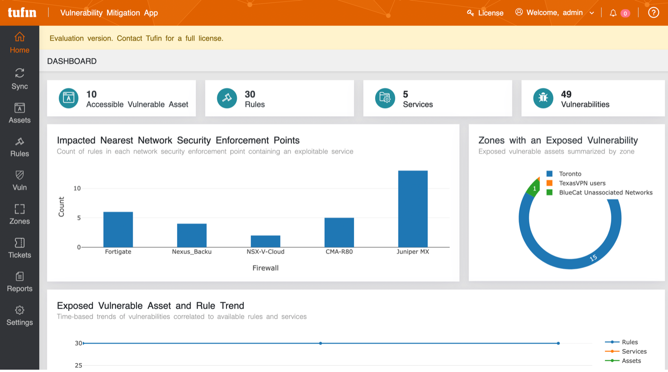Click the notifications bell icon

click(613, 13)
